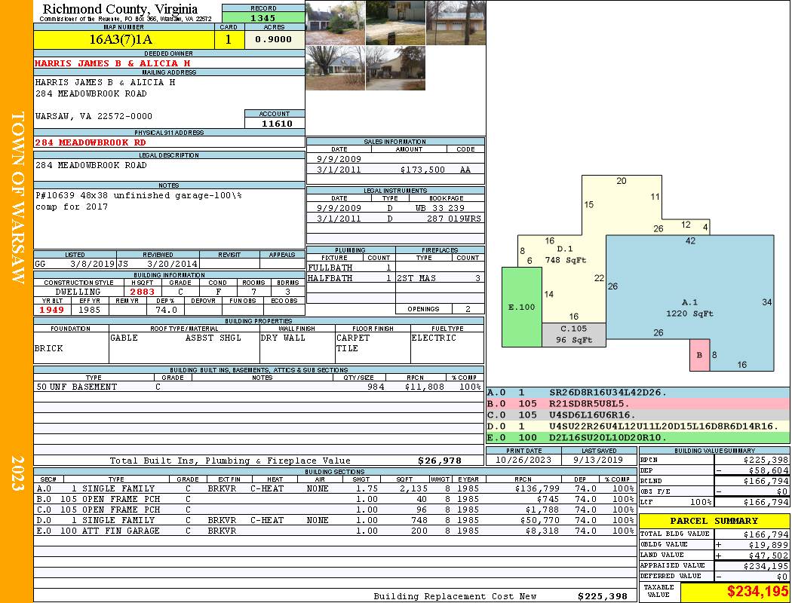Screen dimensions: 792x603
Task: Select the gray C.105 96 SqFt section
Action: (x=574, y=335)
